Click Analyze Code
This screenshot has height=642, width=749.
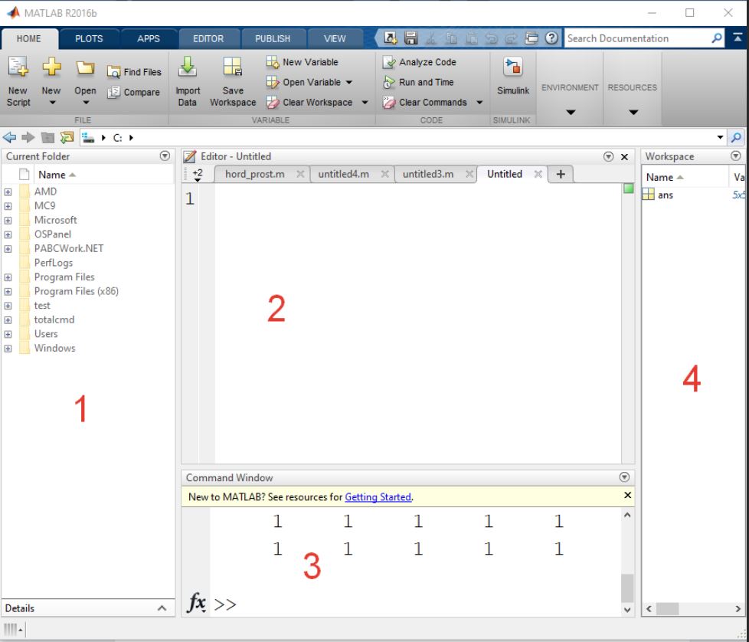click(420, 62)
